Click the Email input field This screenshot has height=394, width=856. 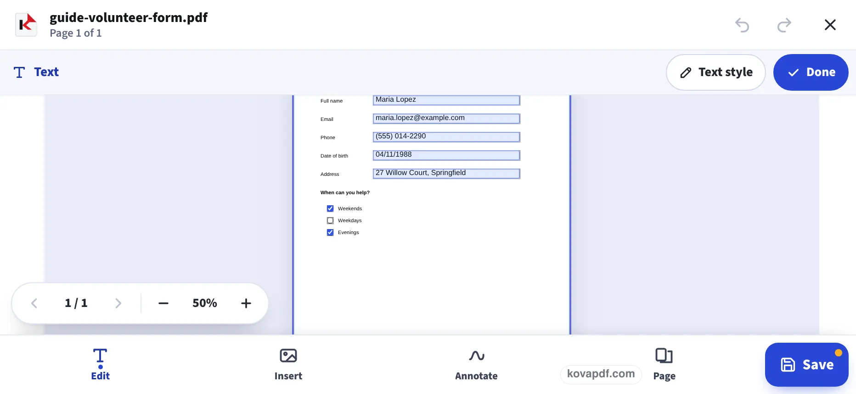[x=446, y=119]
